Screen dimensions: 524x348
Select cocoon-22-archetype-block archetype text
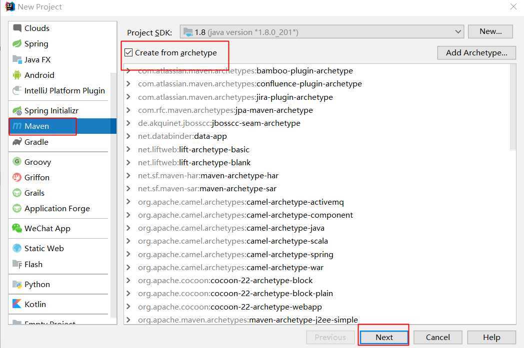pos(261,280)
